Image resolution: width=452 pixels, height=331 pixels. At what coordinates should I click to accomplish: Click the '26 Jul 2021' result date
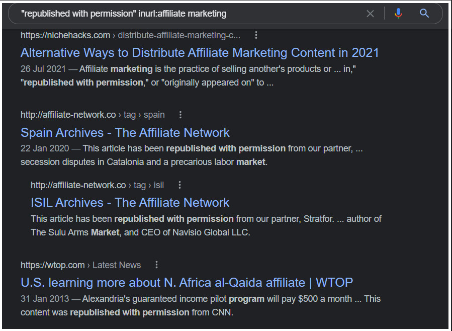coord(43,69)
